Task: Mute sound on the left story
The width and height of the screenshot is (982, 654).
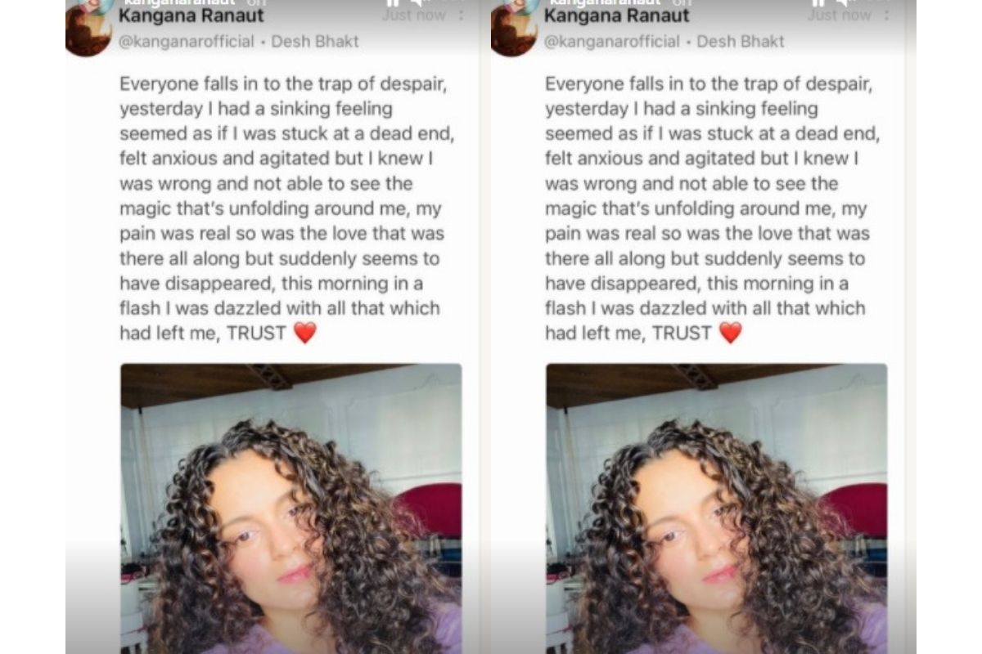Action: pos(417,2)
